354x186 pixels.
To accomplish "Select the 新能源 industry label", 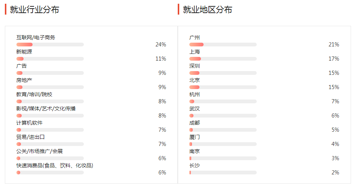I will (24, 52).
